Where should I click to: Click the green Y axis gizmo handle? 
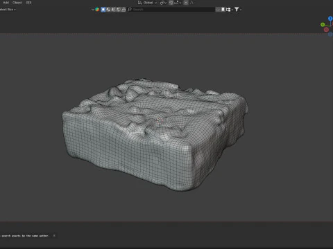[323, 24]
